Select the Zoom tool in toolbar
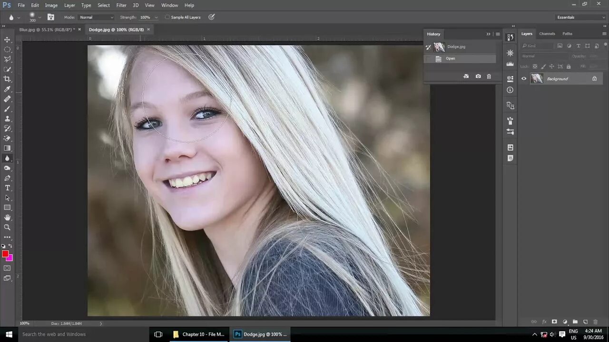This screenshot has height=342, width=609. coord(7,228)
